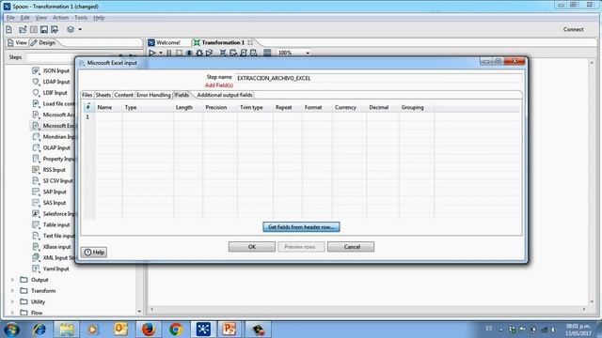Screen dimensions: 602x338
Task: Open the Help menu in menu bar
Action: click(99, 18)
